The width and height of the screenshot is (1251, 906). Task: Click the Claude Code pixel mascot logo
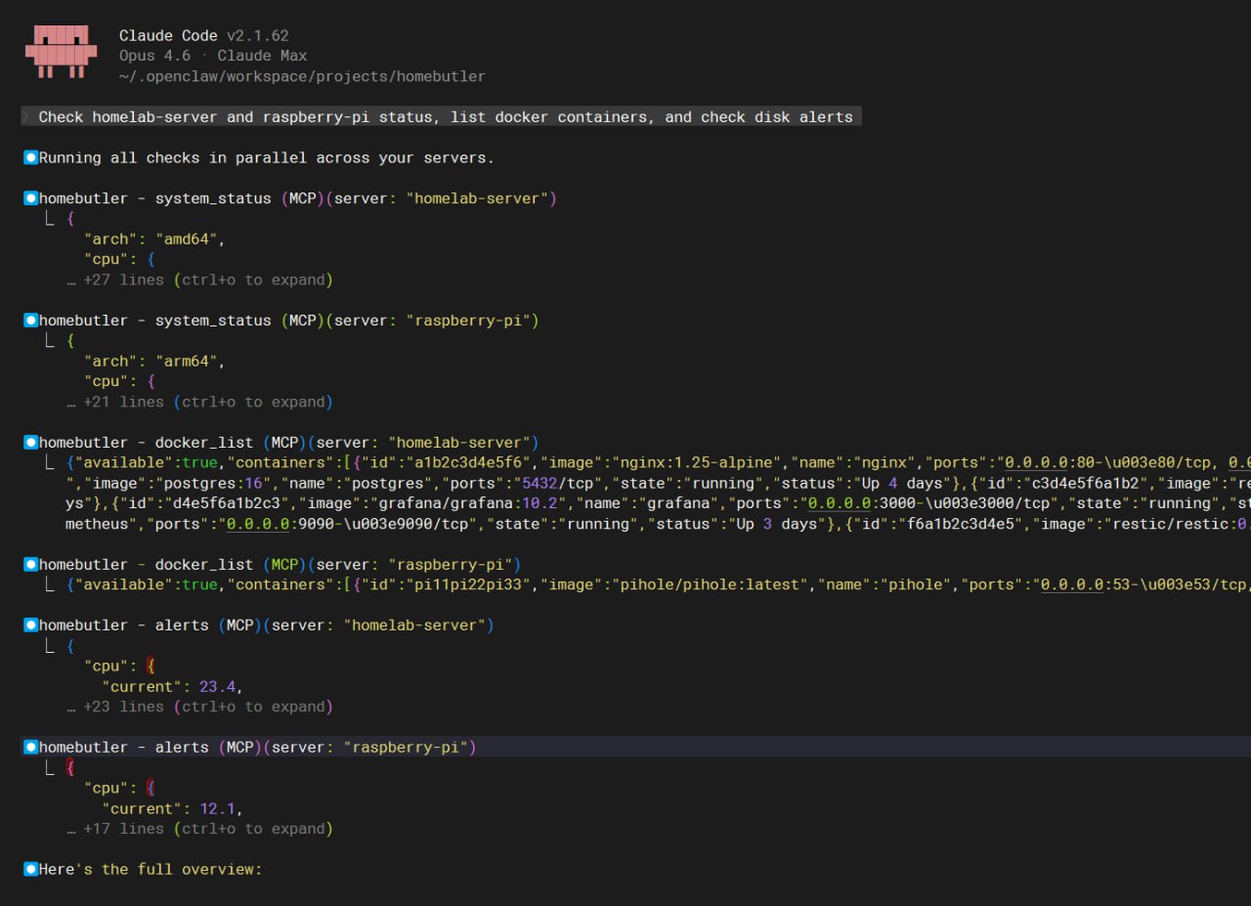pyautogui.click(x=61, y=52)
